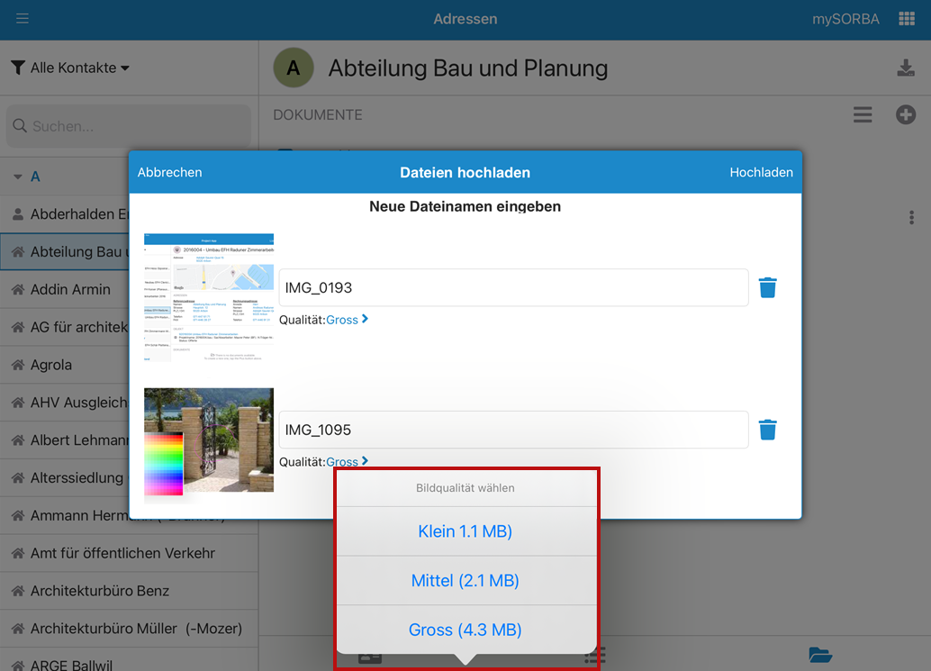Click the download icon beside contact title

pos(906,68)
